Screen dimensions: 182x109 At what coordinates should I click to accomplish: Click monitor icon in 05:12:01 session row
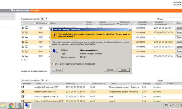27,28
